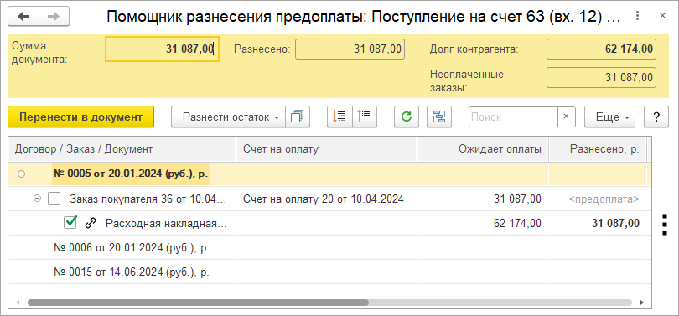
Task: Click the horizontal scrollbar thumb
Action: pyautogui.click(x=198, y=303)
